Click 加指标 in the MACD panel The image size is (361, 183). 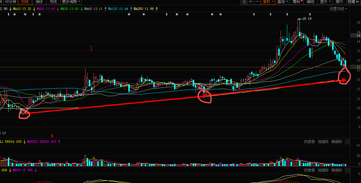coord(323,170)
